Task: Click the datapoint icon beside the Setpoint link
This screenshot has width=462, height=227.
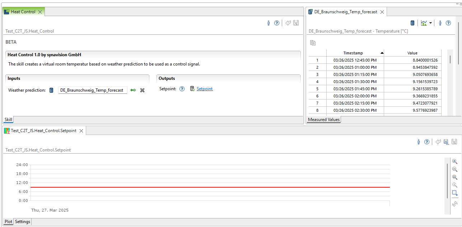Action: (x=192, y=89)
